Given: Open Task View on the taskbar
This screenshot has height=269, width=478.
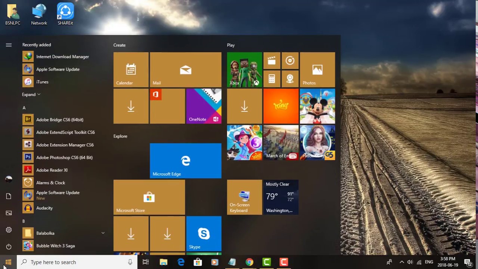Looking at the screenshot, I should pos(146,262).
